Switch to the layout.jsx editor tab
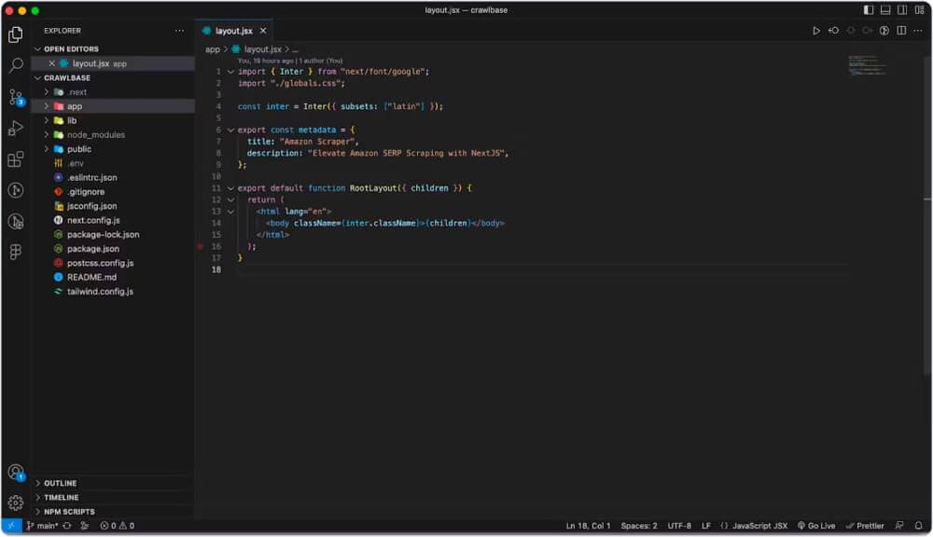 pyautogui.click(x=231, y=29)
